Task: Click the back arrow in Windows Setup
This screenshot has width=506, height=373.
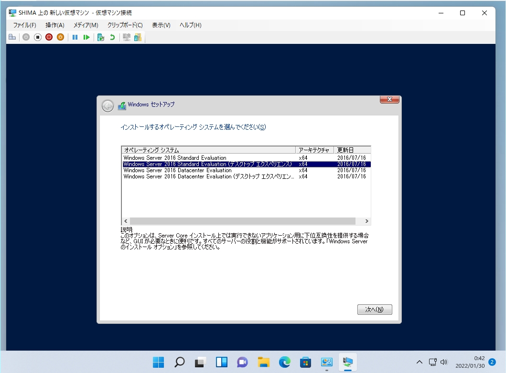Action: pos(108,105)
